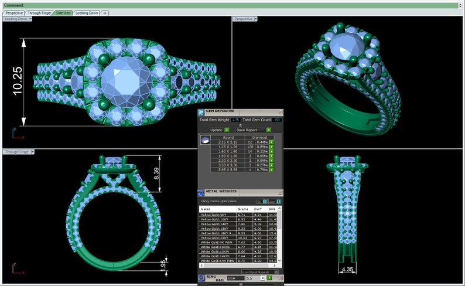Click green arrow for 2.30 X 2.30 gems
Image resolution: width=465 pixels, height=286 pixels.
pos(271,161)
